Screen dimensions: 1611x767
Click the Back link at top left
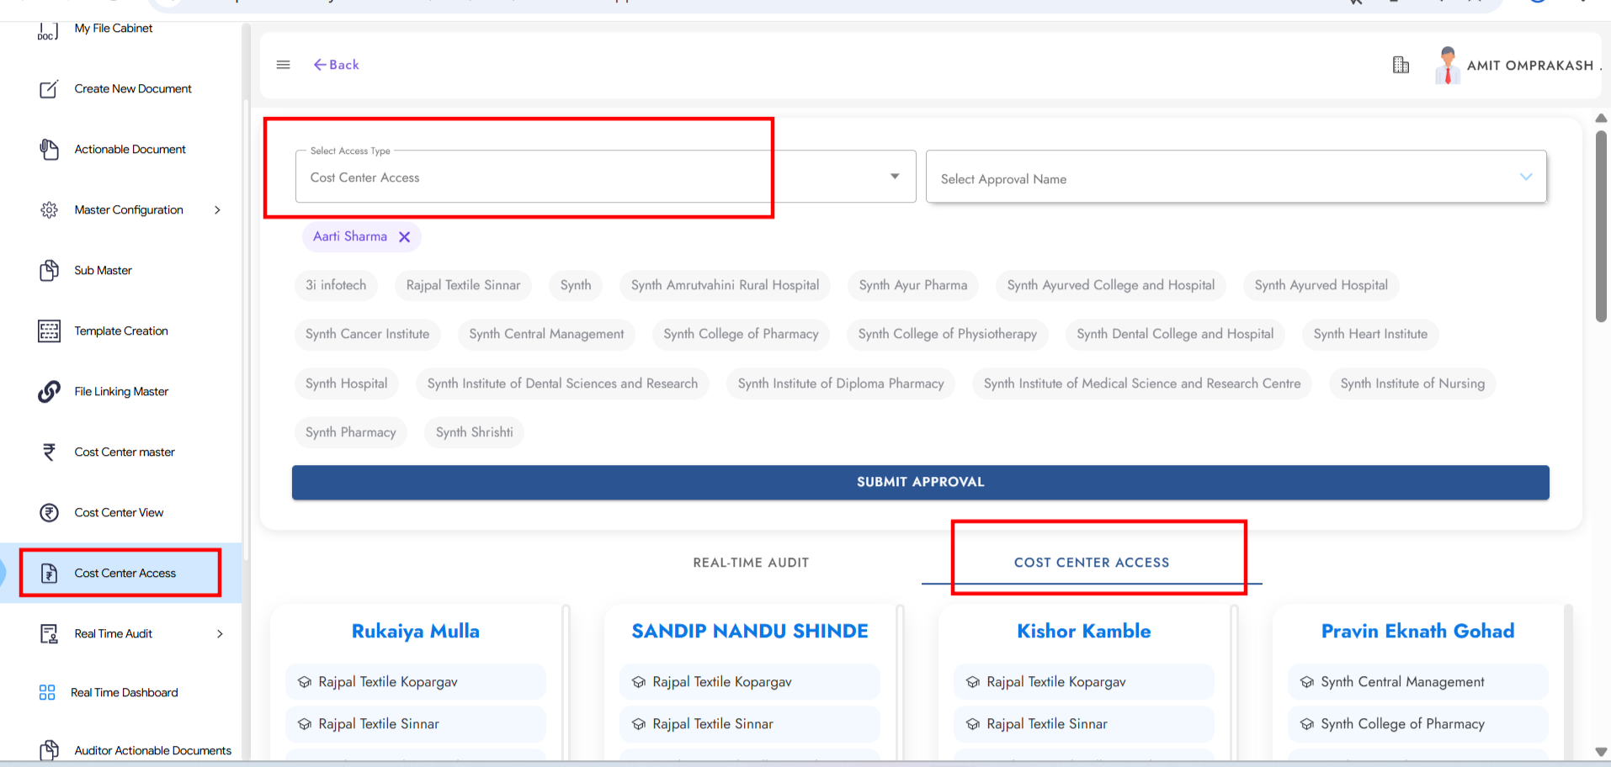(336, 64)
